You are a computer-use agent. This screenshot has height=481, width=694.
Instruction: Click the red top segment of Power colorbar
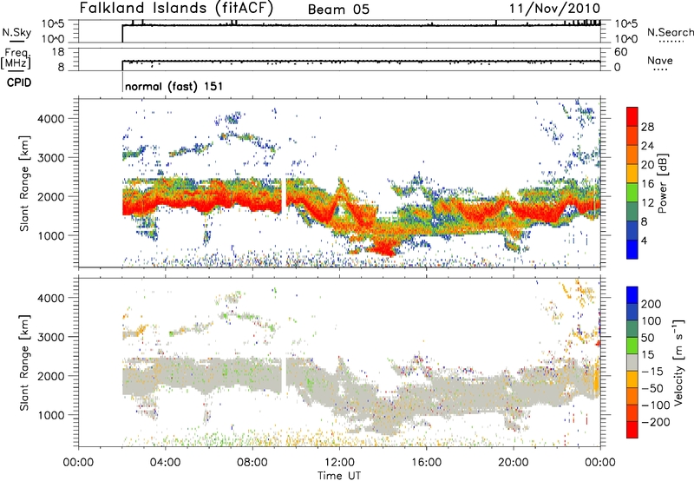coord(632,117)
